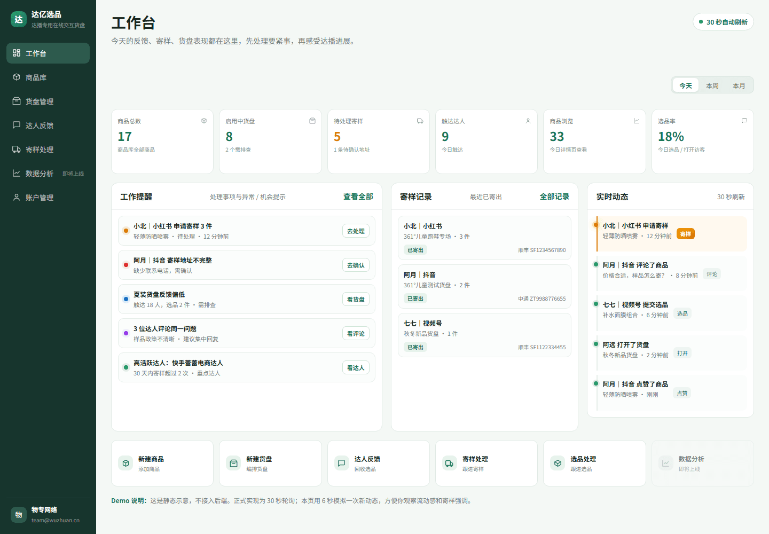
Task: Click the 新建货盘 shortcut icon
Action: [233, 464]
